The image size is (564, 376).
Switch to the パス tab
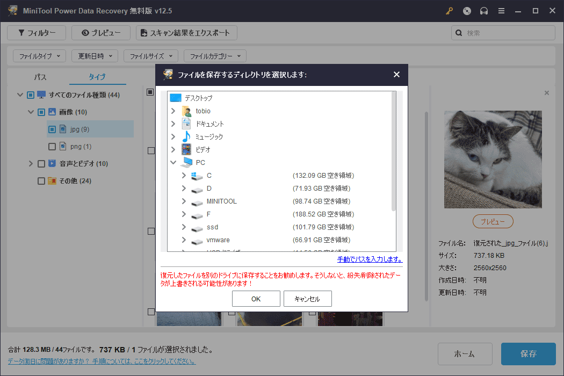click(40, 77)
